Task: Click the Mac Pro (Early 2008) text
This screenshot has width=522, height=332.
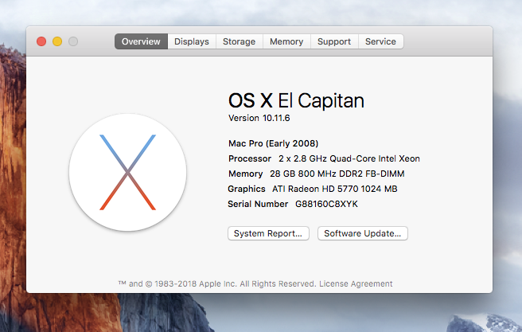Action: pyautogui.click(x=273, y=143)
